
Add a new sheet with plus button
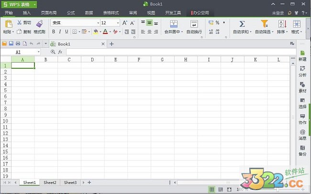[x=89, y=183]
